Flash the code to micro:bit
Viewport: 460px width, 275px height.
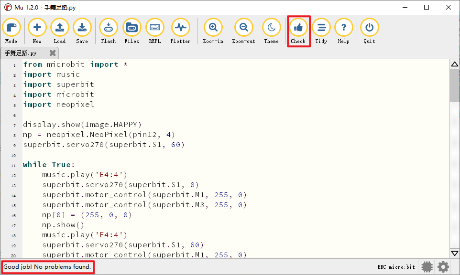108,31
